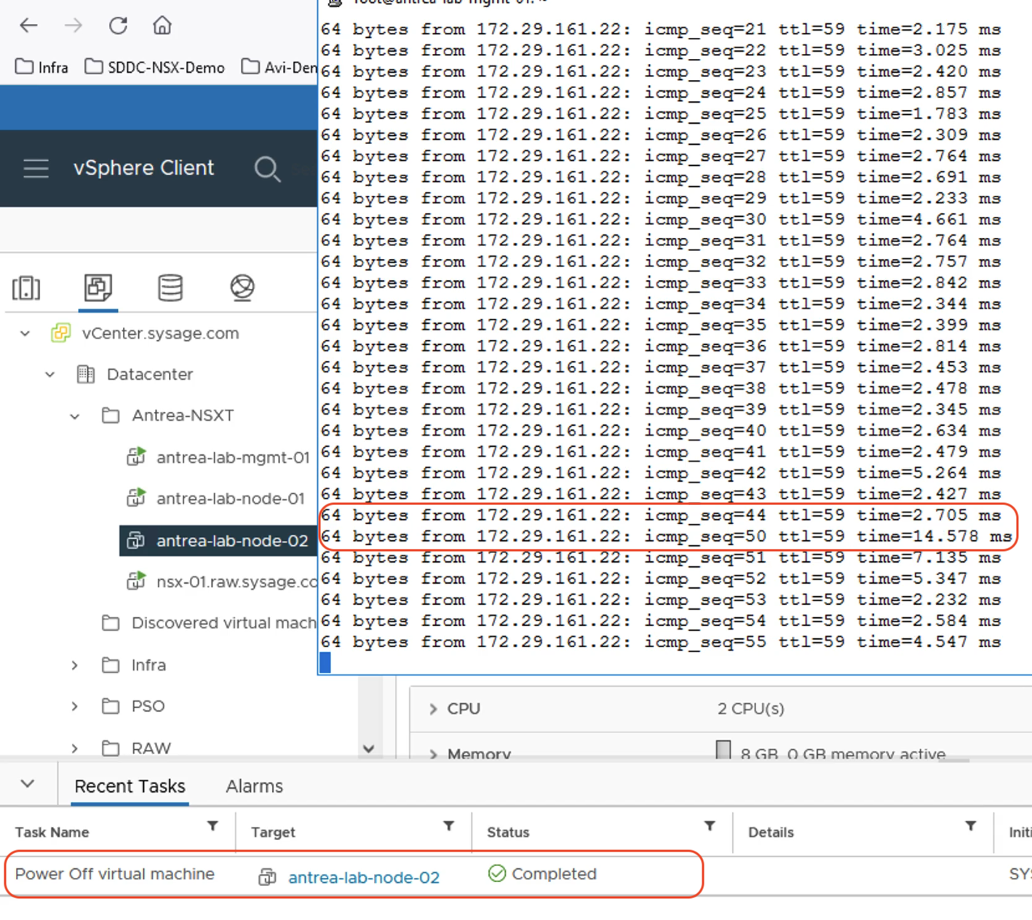Go to browser home icon

[162, 25]
